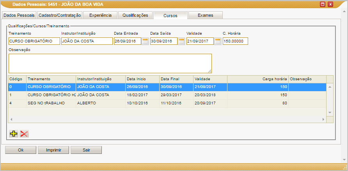348x171 pixels.
Task: Click the 10/10/2016 start date cell
Action: click(142, 103)
